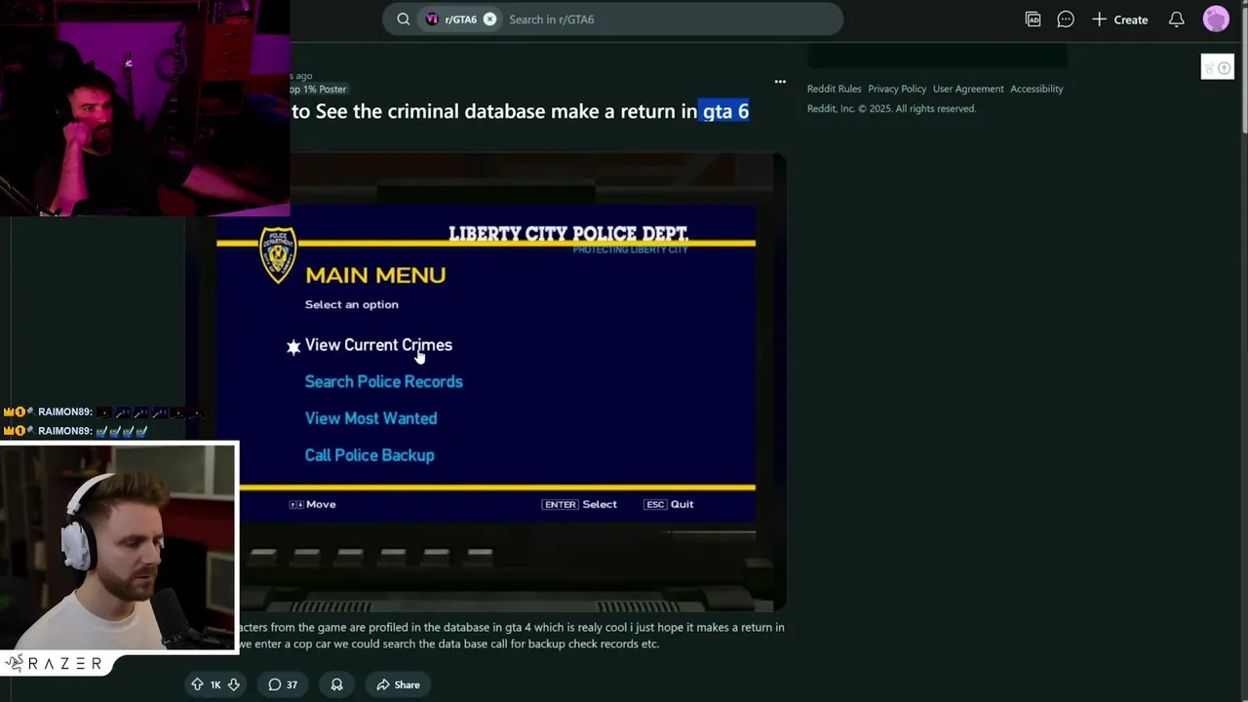
Task: Share the post
Action: click(398, 684)
